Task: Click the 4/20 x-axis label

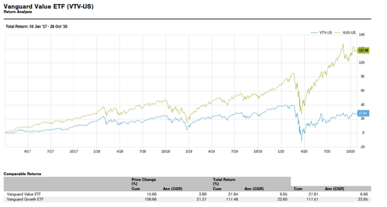Action: (x=304, y=151)
